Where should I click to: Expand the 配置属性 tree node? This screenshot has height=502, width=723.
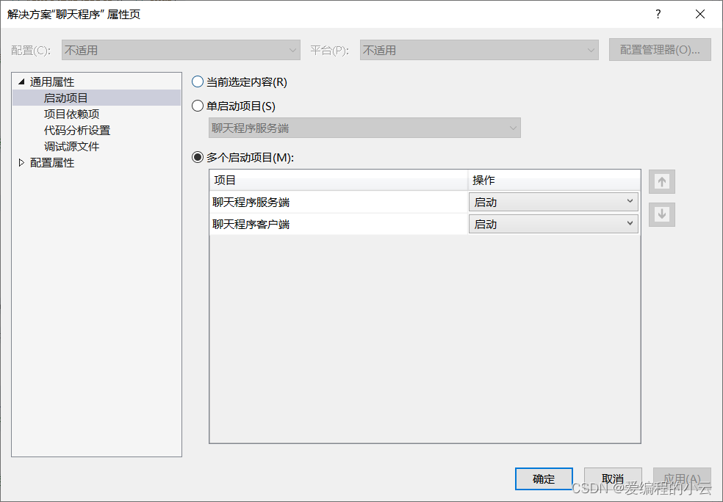21,163
